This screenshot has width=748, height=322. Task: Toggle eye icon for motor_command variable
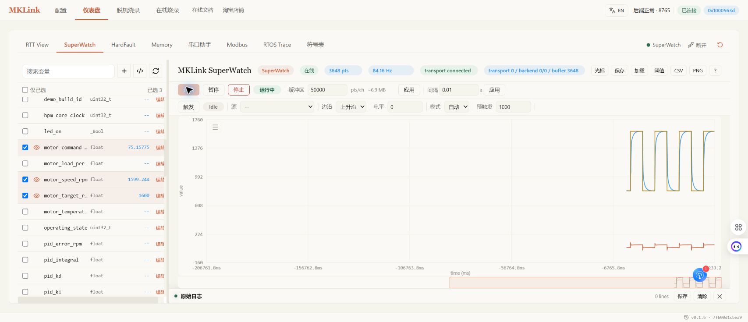36,148
